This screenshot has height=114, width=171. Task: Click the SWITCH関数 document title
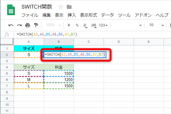pyautogui.click(x=37, y=7)
